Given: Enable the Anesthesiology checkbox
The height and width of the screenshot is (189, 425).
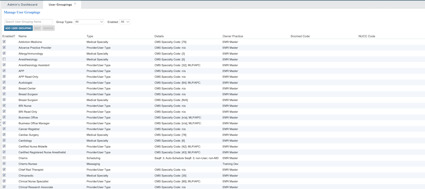Looking at the screenshot, I should click(4, 59).
